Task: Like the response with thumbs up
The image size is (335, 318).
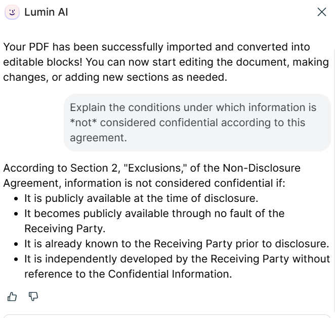Action: pyautogui.click(x=12, y=297)
